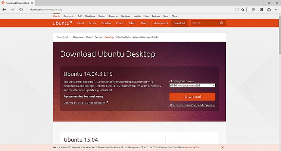Click the address bar URL
The width and height of the screenshot is (281, 151).
pyautogui.click(x=46, y=9)
